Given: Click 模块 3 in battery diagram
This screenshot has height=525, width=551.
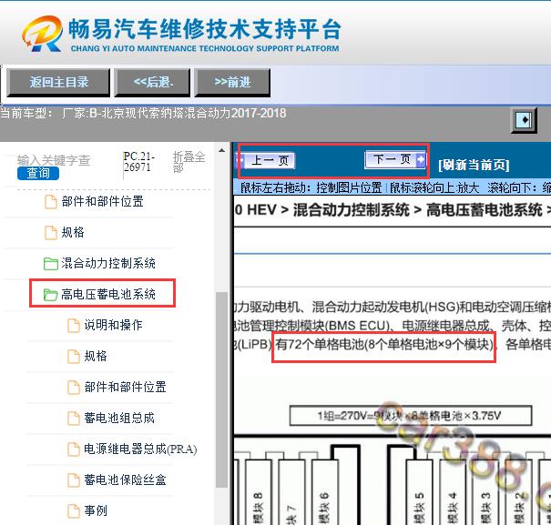Looking at the screenshot, I should tap(485, 508).
